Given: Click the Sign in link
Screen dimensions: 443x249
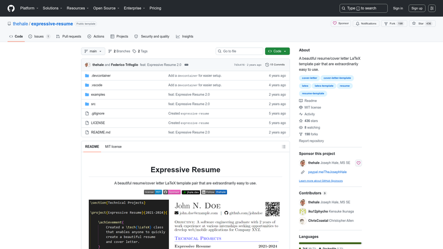Looking at the screenshot, I should tap(398, 8).
